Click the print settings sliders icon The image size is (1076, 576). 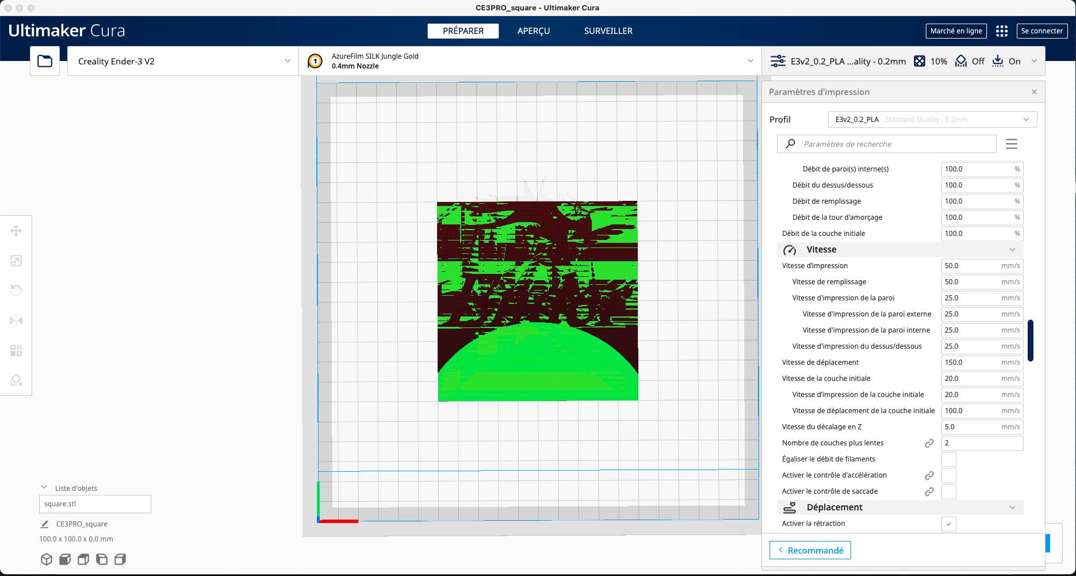(778, 61)
